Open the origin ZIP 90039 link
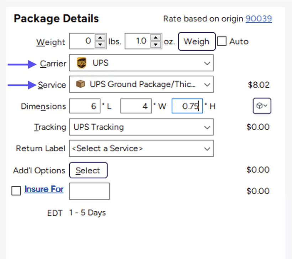 (259, 19)
